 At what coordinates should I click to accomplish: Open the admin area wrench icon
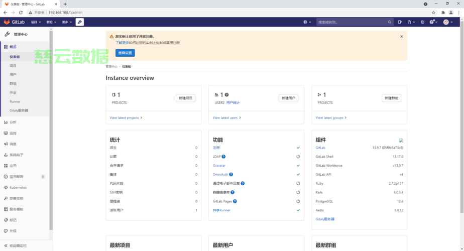pos(80,22)
